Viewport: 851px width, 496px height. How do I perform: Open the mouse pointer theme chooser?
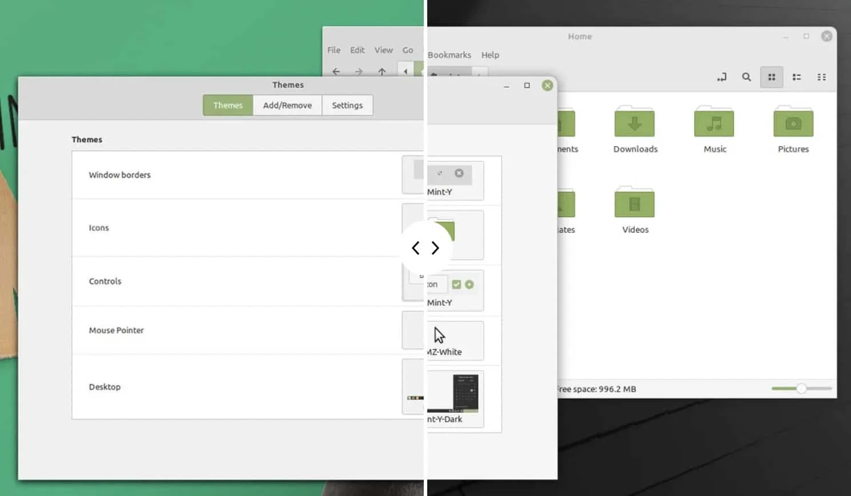443,337
